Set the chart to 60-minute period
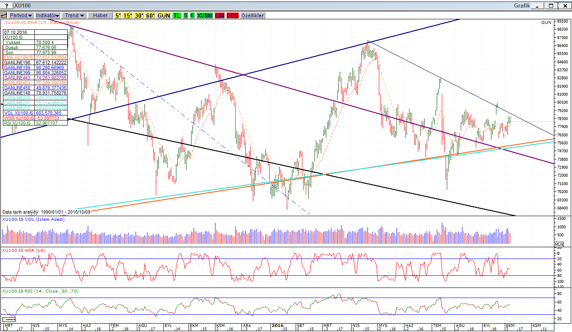This screenshot has width=572, height=332. tap(150, 16)
